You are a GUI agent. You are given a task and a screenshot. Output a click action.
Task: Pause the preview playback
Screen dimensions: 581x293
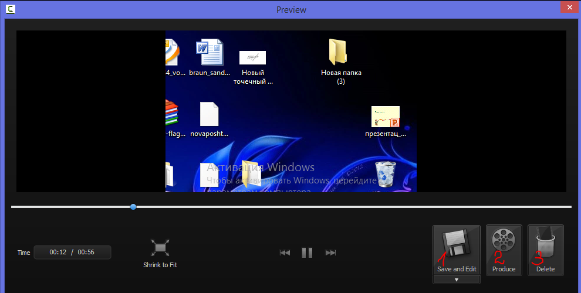(x=307, y=253)
